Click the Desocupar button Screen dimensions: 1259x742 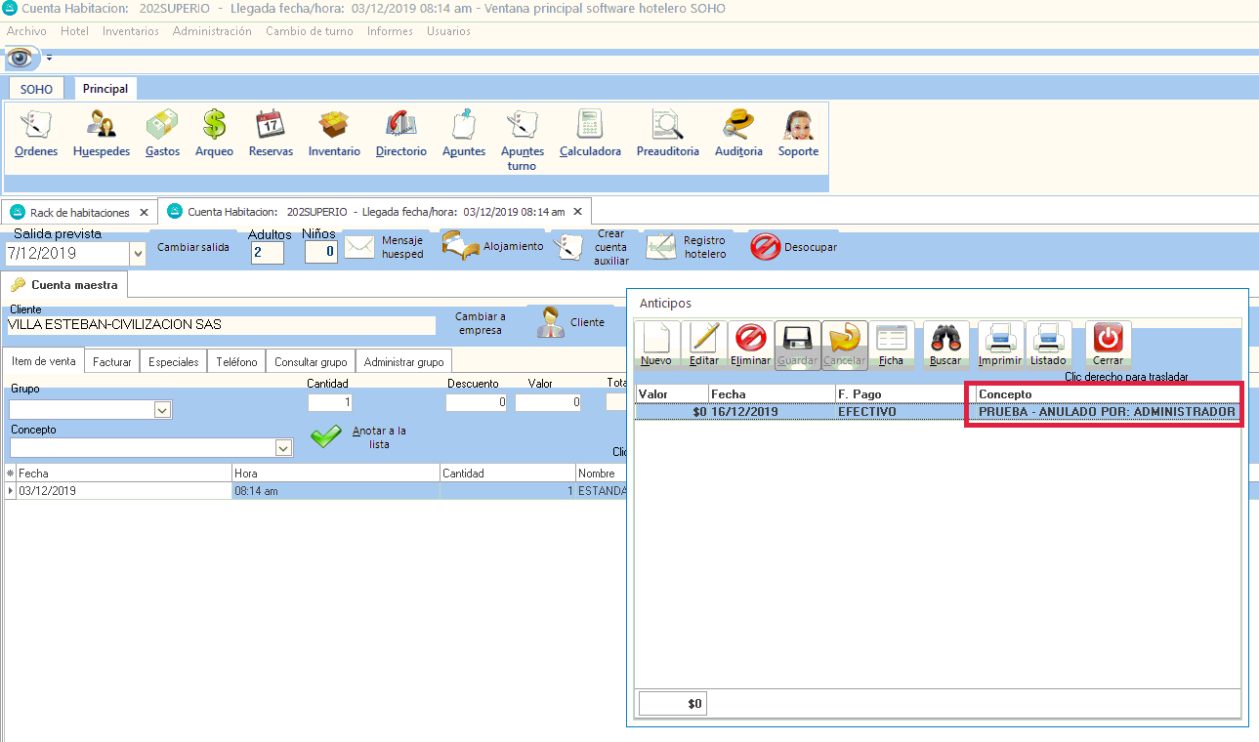coord(794,247)
